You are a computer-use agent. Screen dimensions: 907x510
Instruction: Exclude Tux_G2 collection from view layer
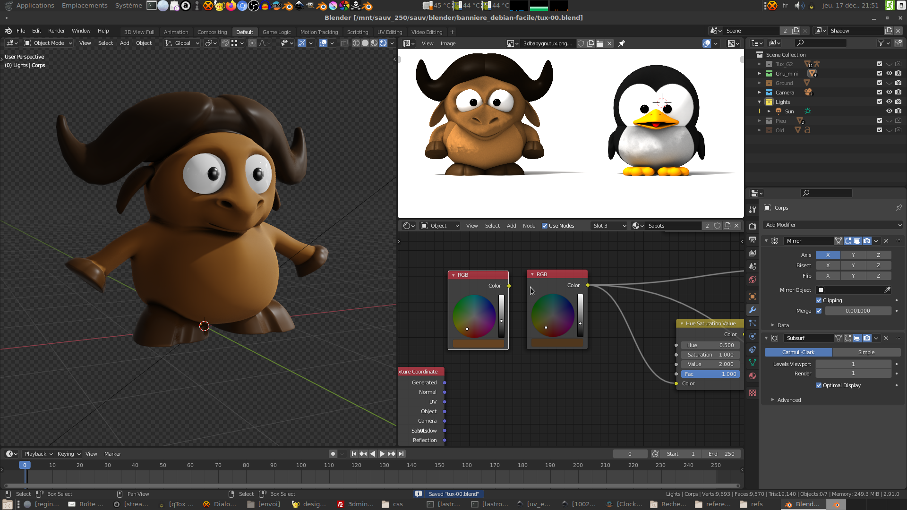click(880, 64)
